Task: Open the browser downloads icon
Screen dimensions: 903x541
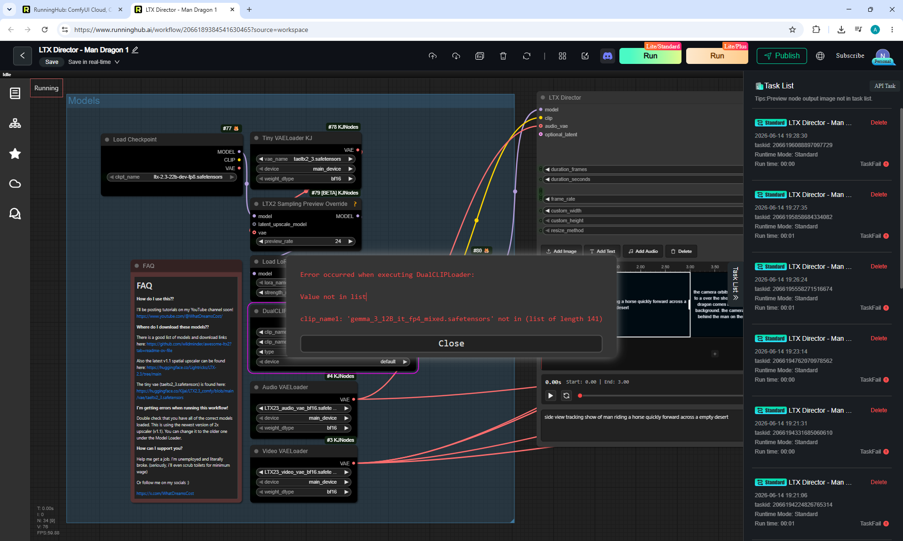Action: point(841,30)
